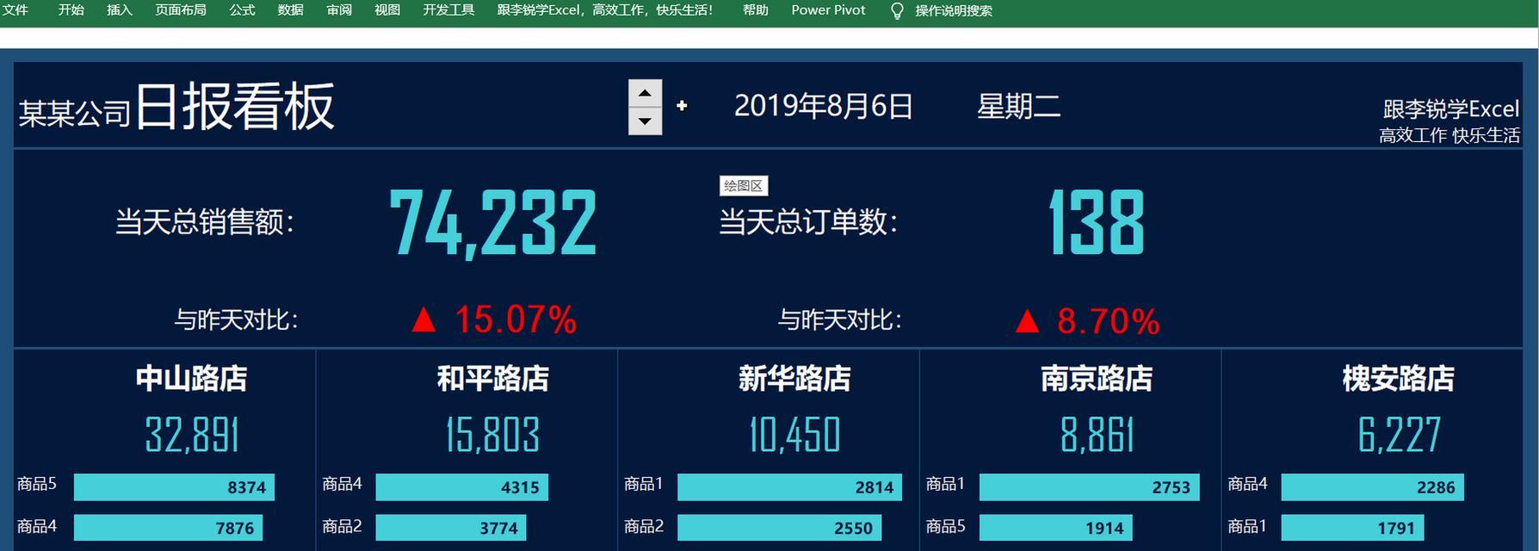Select the 1791 bar in 槐安路店 chart

[1352, 528]
